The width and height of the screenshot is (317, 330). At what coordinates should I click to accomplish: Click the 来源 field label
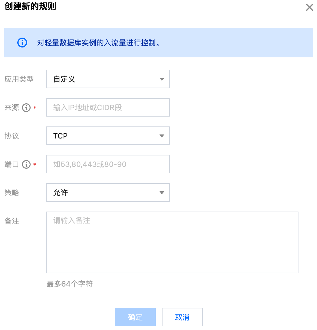click(x=12, y=108)
